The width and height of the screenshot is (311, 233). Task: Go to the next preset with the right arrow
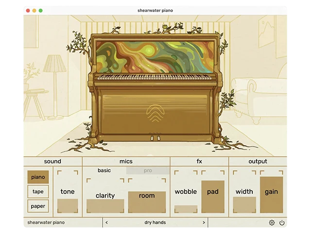tap(204, 222)
